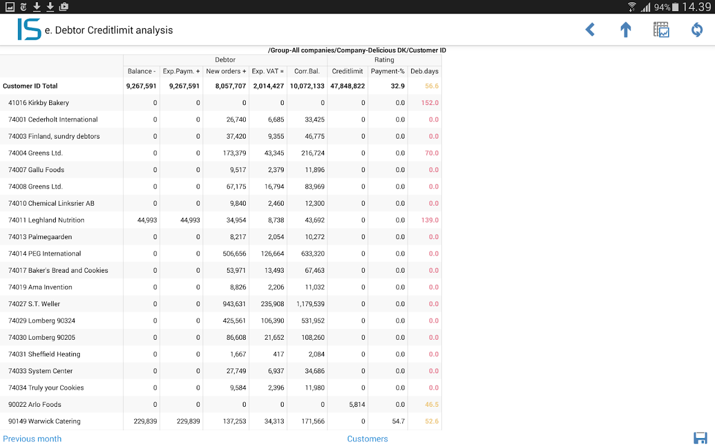Tap the second download notification icon
The height and width of the screenshot is (447, 715).
50,7
